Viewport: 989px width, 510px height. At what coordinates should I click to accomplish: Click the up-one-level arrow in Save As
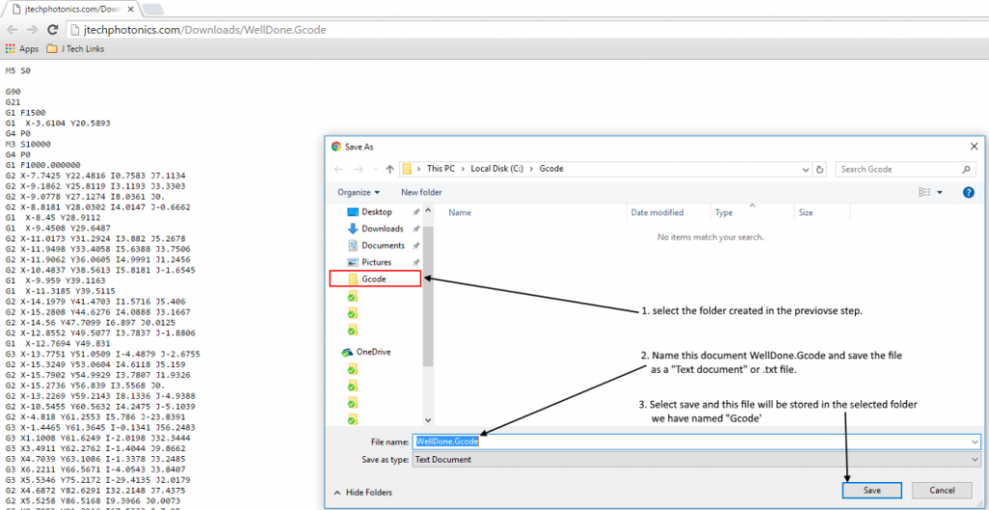coord(389,169)
